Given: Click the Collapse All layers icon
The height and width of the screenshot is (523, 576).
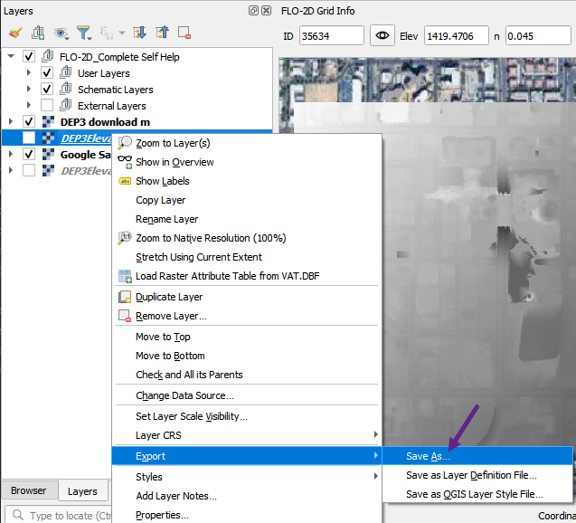Looking at the screenshot, I should coord(162,33).
